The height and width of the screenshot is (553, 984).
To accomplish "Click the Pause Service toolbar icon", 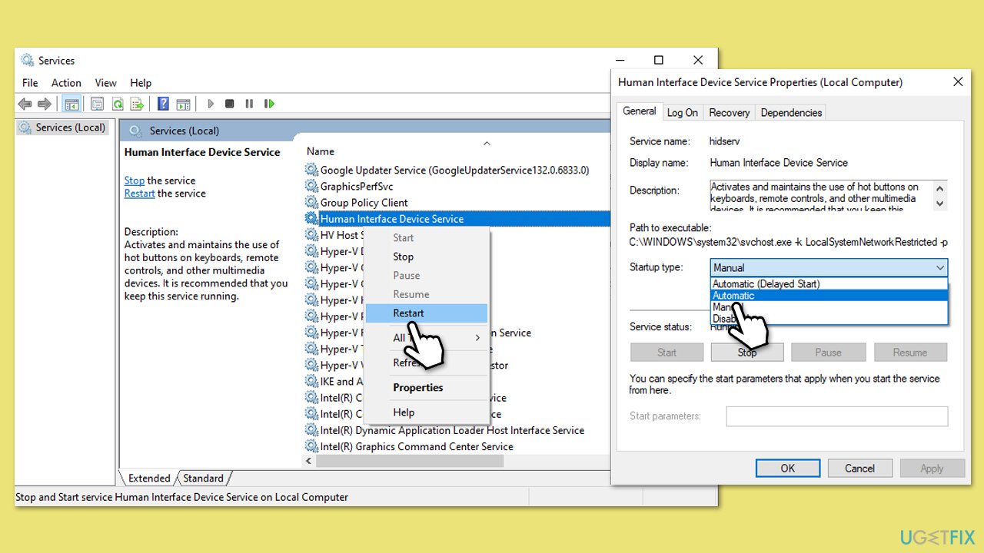I will coord(249,104).
